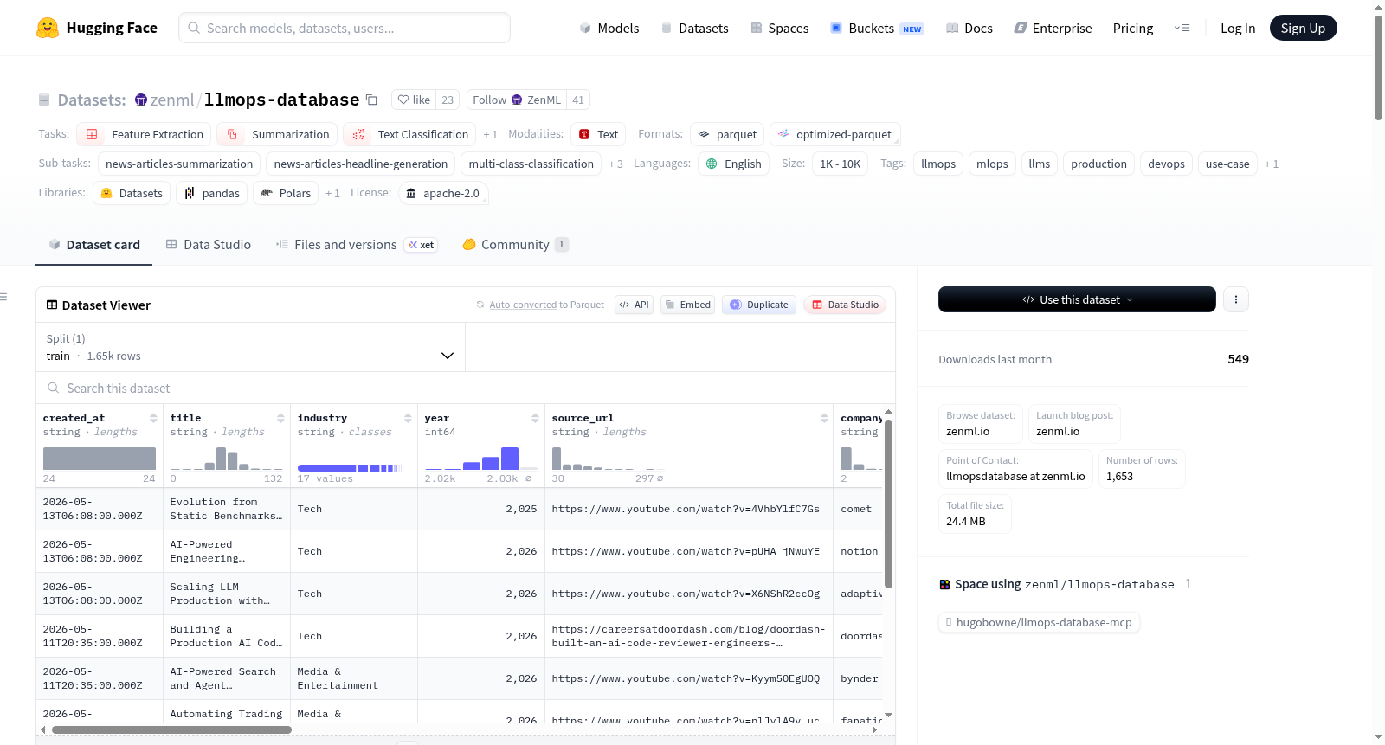The width and height of the screenshot is (1385, 745).
Task: Click the Log In link
Action: (1238, 28)
